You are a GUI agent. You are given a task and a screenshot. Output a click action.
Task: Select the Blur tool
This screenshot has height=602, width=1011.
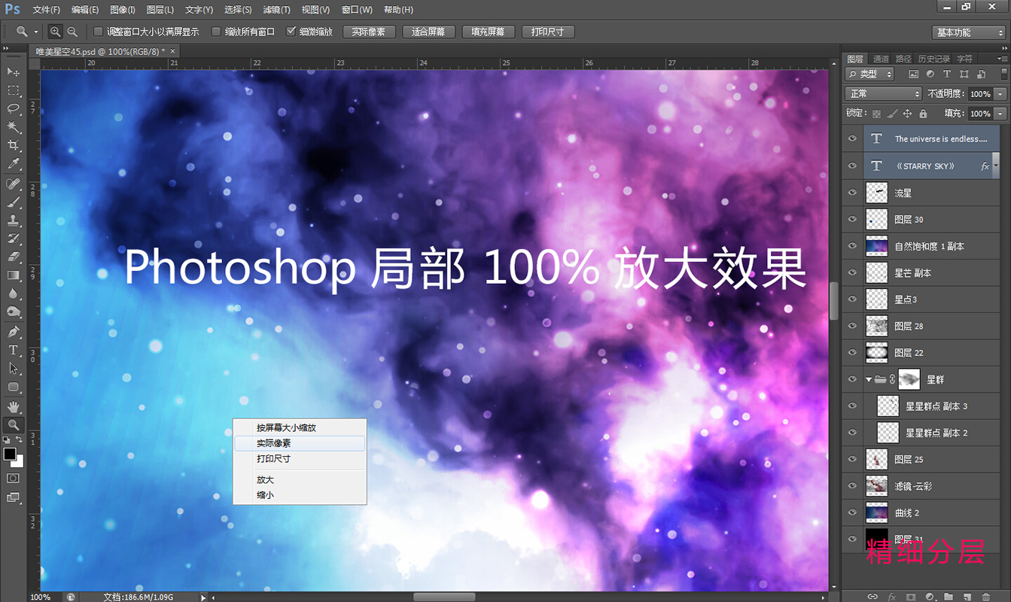pyautogui.click(x=14, y=293)
